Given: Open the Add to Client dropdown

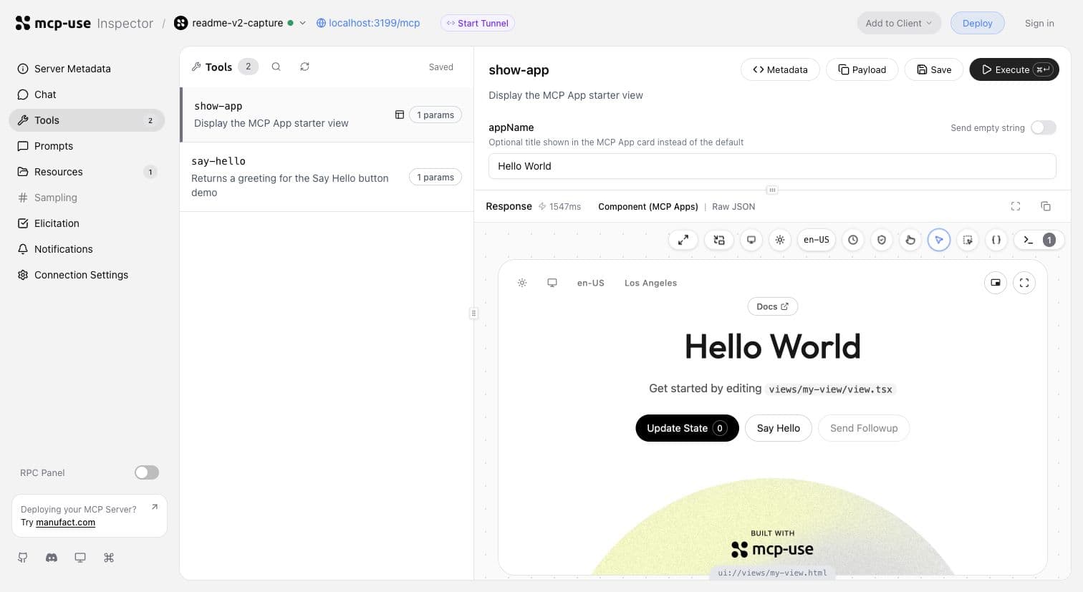Looking at the screenshot, I should pos(899,23).
